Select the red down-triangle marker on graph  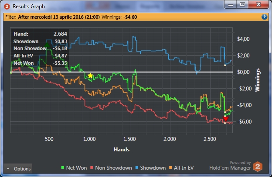[225, 119]
